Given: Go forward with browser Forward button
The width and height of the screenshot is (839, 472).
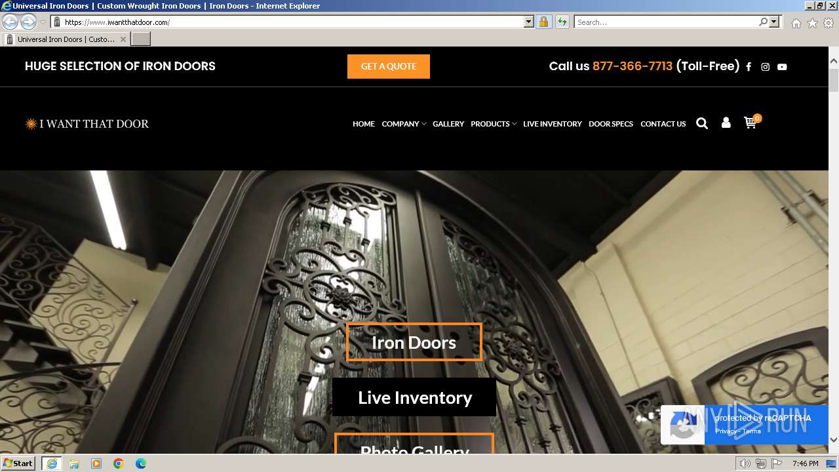Looking at the screenshot, I should [x=28, y=22].
